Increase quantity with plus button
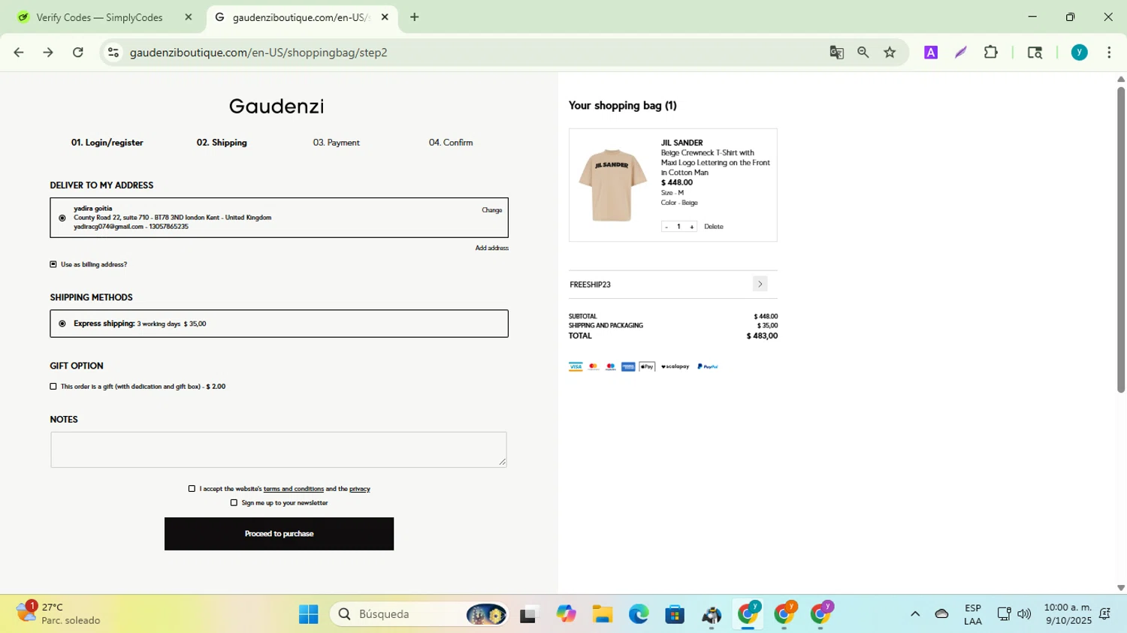This screenshot has width=1127, height=633. [691, 227]
